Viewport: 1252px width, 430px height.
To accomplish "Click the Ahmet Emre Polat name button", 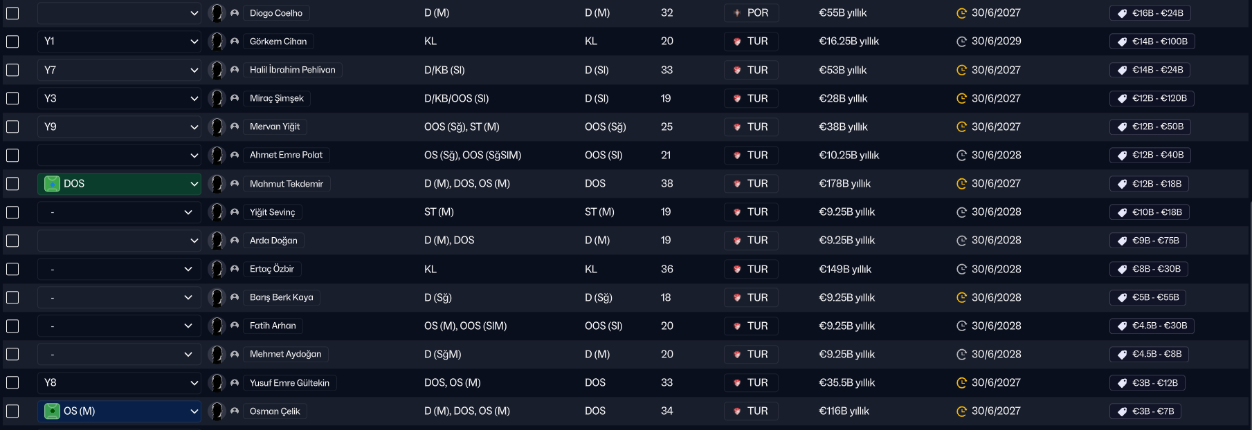I will [x=286, y=155].
